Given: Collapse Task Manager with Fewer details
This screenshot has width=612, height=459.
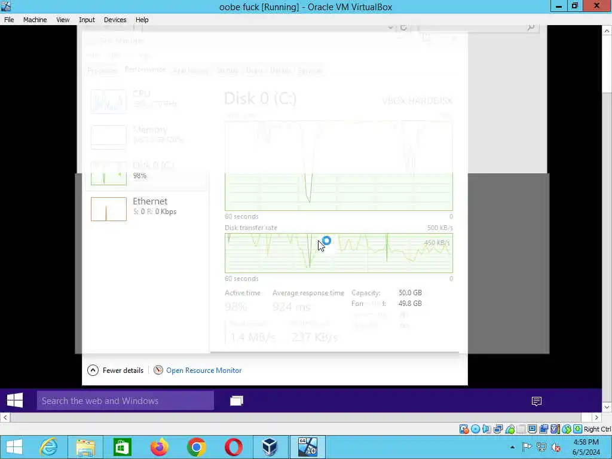Looking at the screenshot, I should point(115,371).
